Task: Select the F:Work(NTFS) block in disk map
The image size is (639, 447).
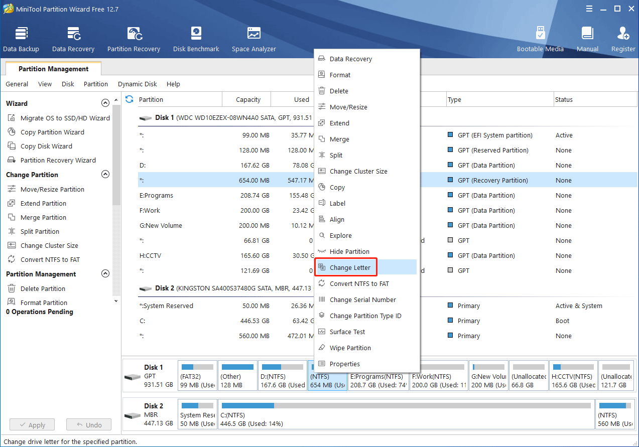Action: point(439,376)
